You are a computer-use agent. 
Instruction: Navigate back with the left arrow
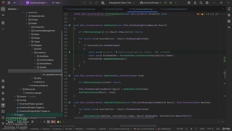14,3
